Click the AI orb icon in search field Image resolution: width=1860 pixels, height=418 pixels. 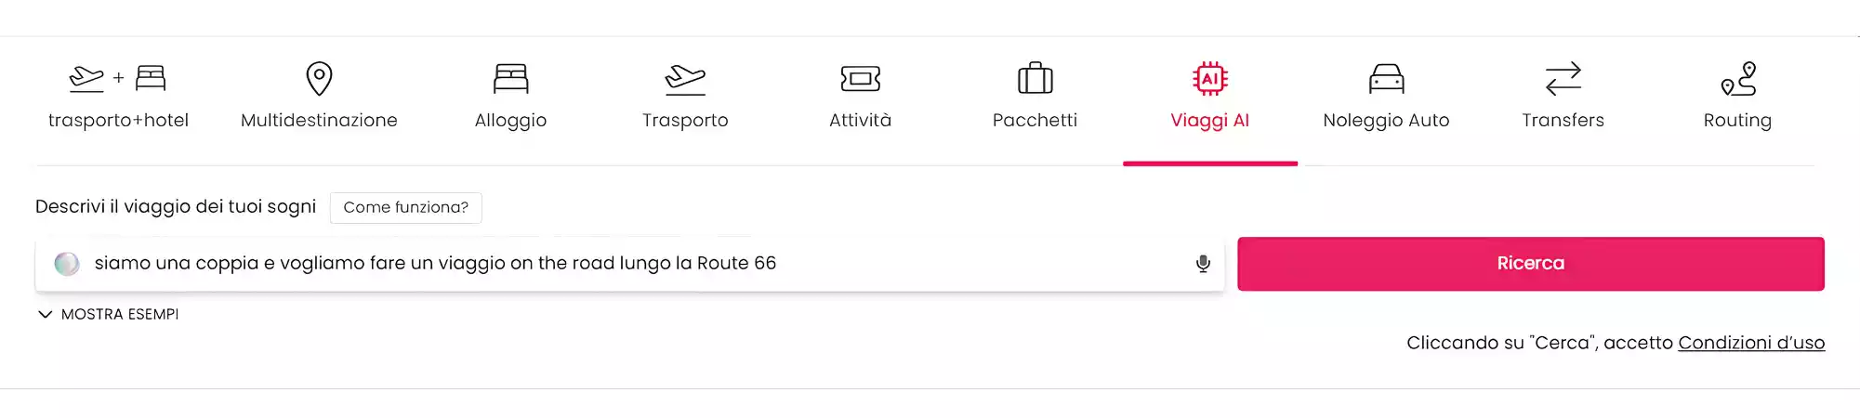coord(67,264)
